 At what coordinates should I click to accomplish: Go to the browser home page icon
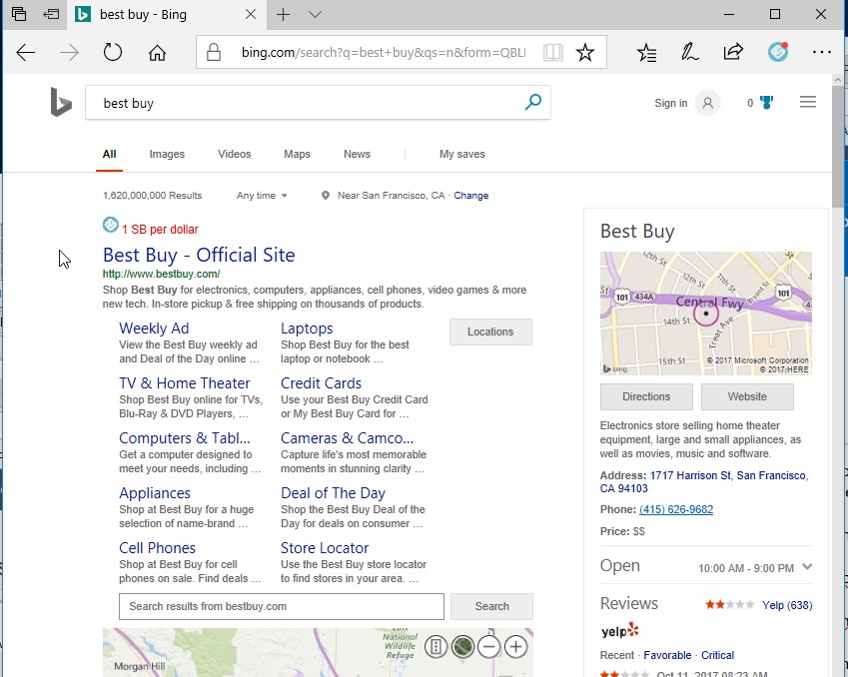point(158,53)
